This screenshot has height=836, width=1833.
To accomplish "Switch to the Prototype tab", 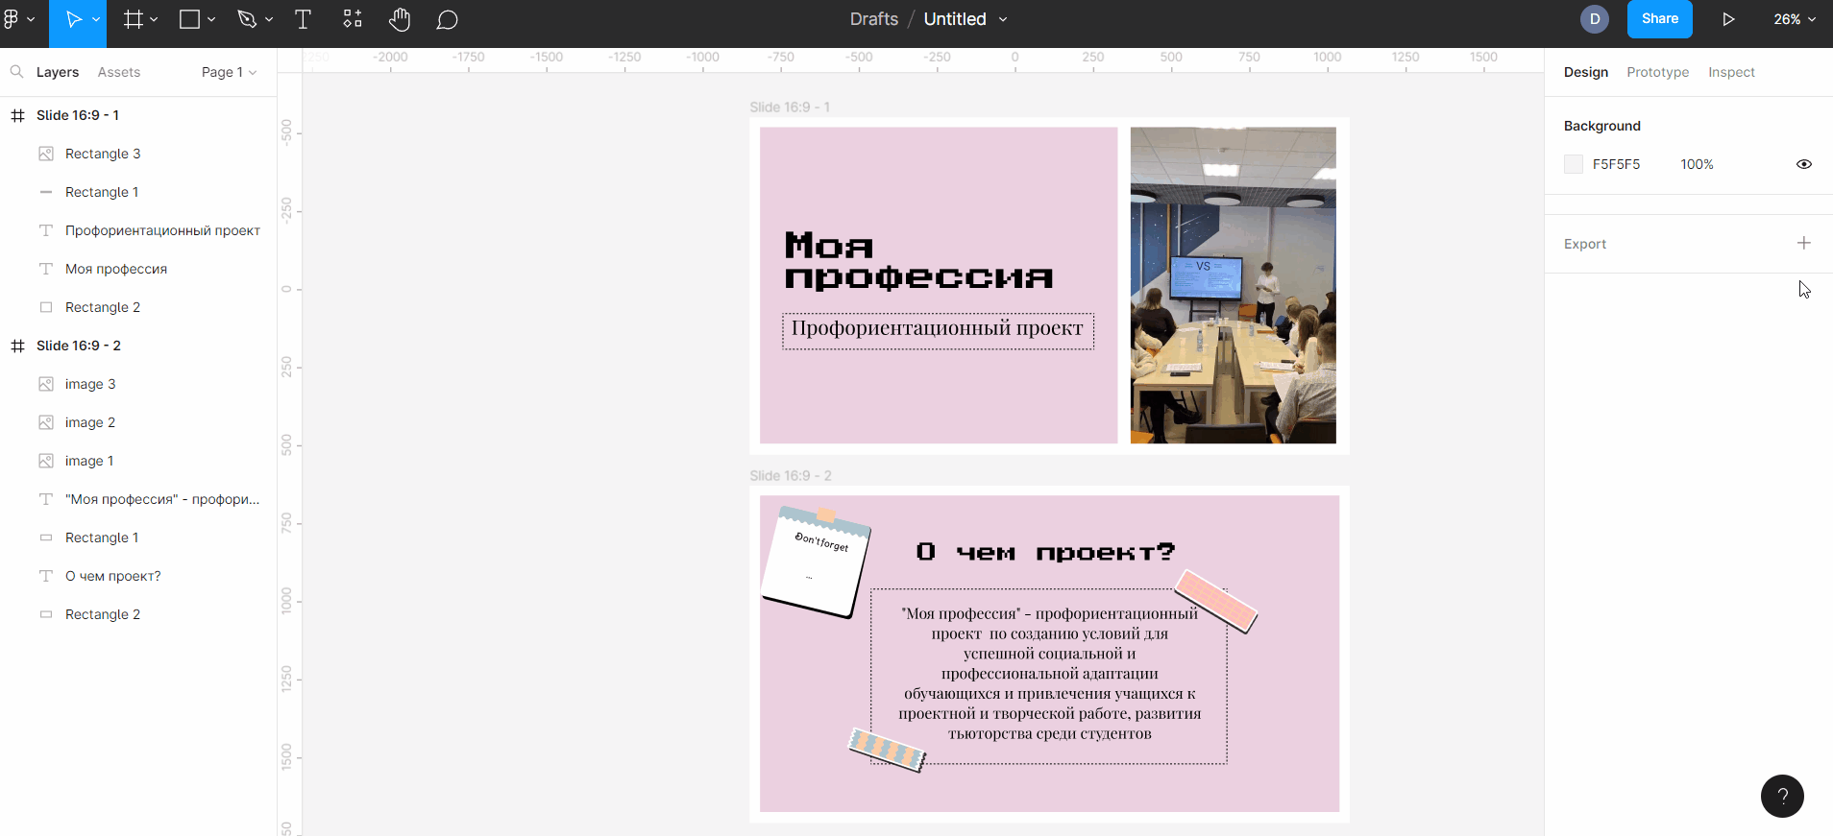I will (x=1658, y=72).
